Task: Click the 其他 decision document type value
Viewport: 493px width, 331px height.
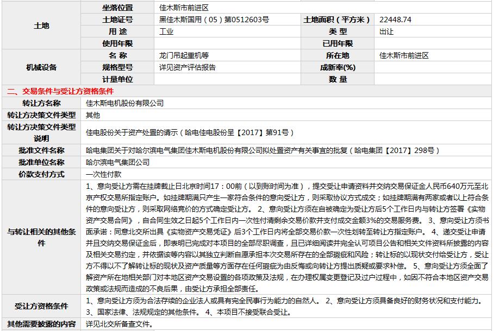Action: (93, 115)
